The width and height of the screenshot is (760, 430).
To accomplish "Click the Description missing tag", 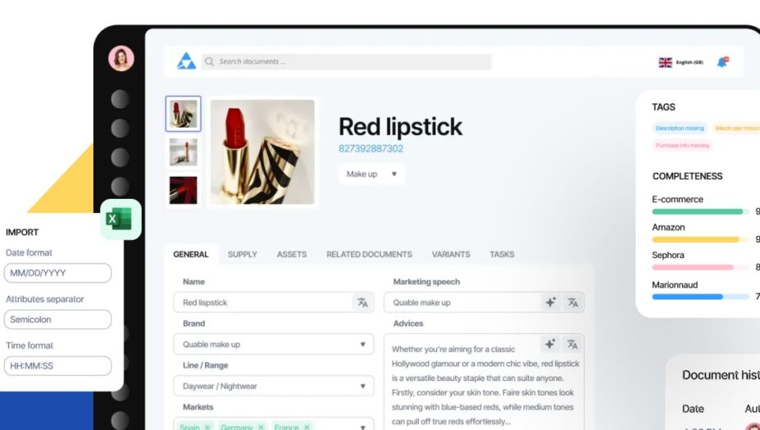I will [680, 129].
